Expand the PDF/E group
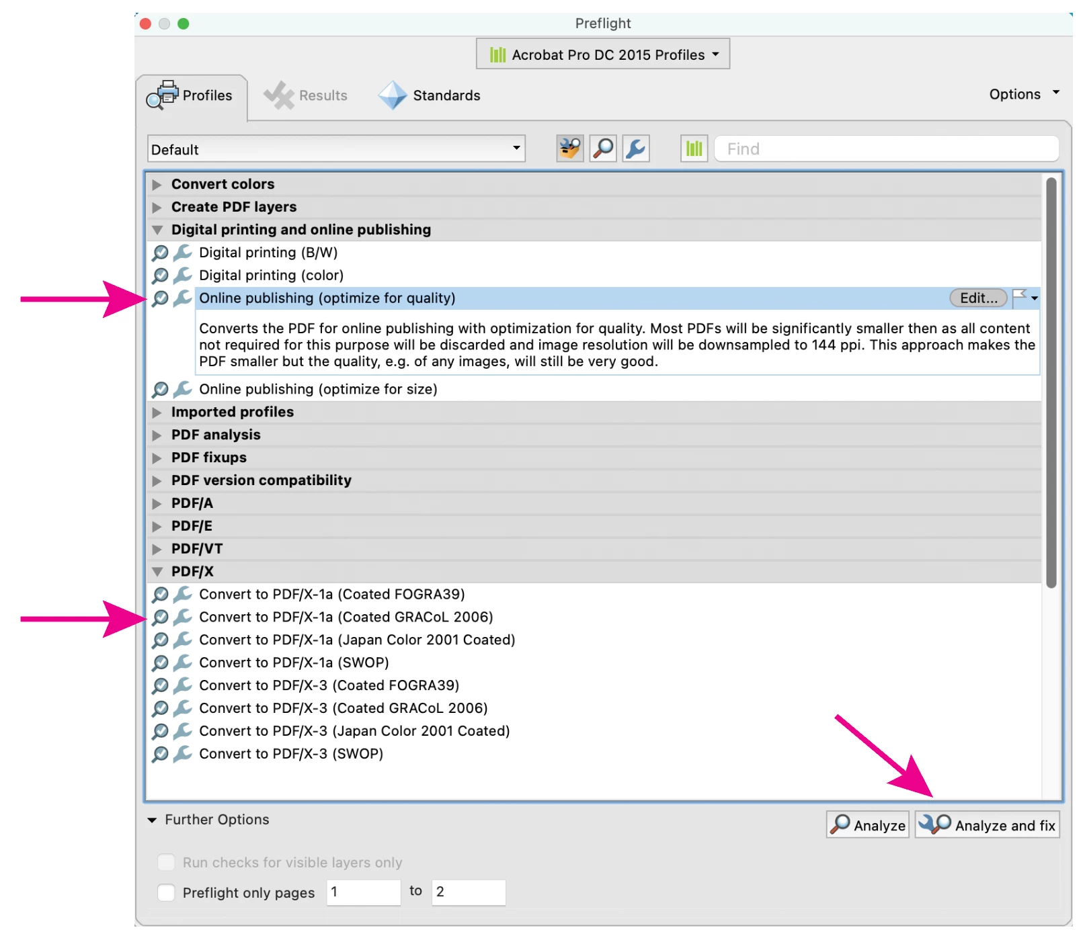 pyautogui.click(x=157, y=527)
